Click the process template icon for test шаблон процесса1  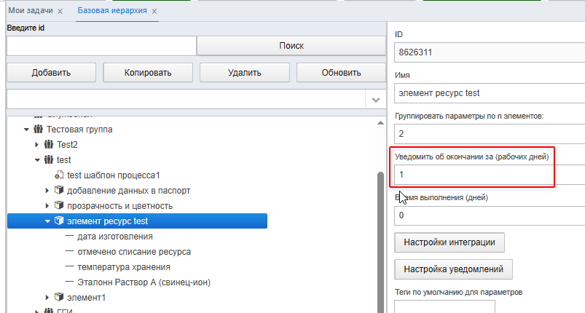pyautogui.click(x=59, y=175)
